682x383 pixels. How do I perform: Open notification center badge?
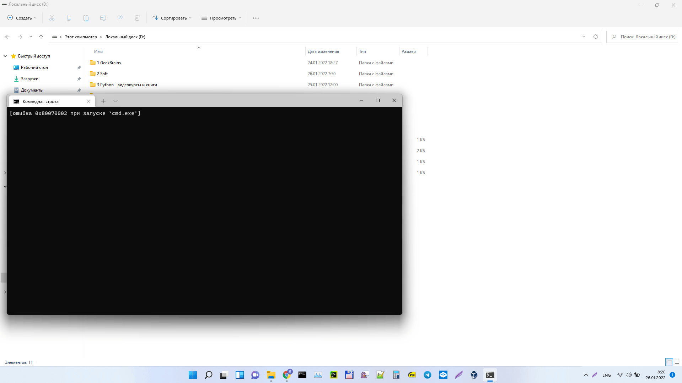[672, 375]
